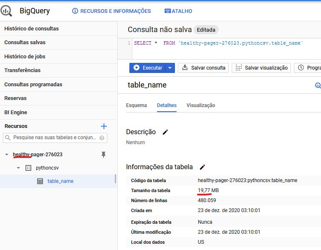This screenshot has width=321, height=250.
Task: Select pythoncsv dataset name
Action: (x=47, y=168)
